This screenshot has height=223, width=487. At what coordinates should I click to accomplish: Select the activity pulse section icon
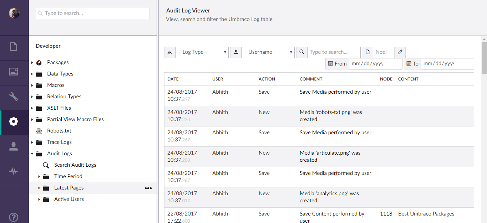tap(14, 172)
